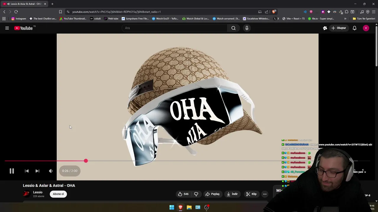
Task: Click the site settings icon in address bar
Action: [68, 12]
